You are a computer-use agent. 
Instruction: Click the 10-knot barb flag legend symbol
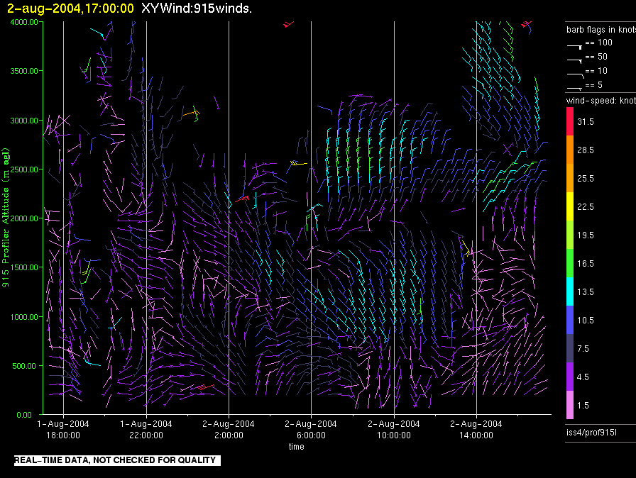(x=575, y=75)
